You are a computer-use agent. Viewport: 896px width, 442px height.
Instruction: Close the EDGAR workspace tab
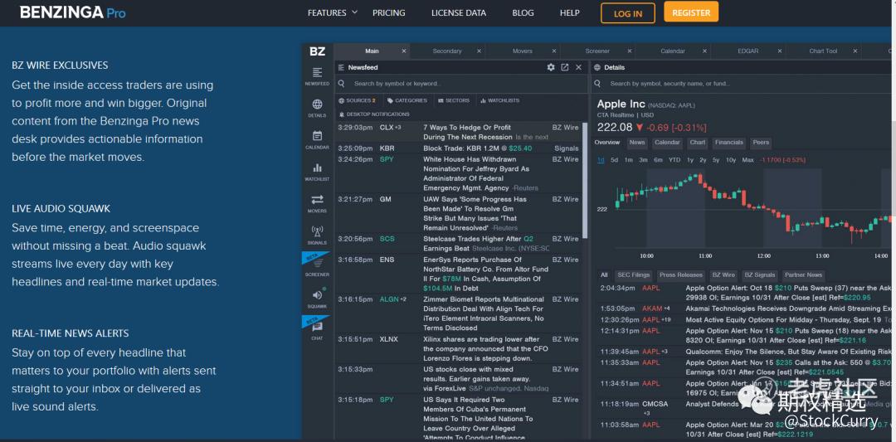pyautogui.click(x=779, y=51)
